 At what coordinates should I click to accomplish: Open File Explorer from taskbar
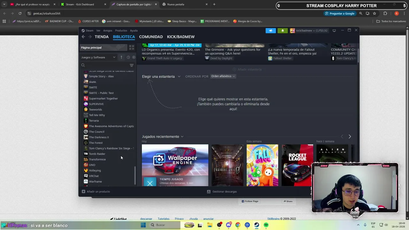pyautogui.click(x=210, y=225)
